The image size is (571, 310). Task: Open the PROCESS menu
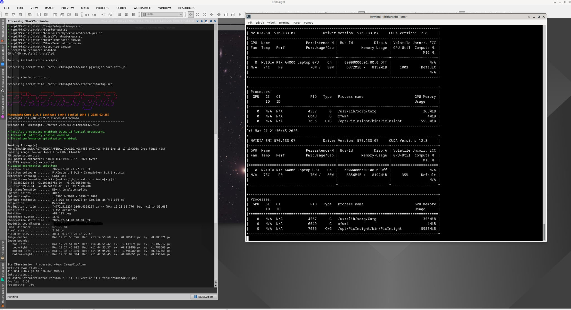pos(103,8)
